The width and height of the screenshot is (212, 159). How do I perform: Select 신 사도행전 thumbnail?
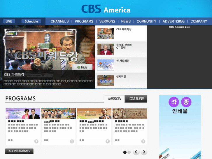coord(106,65)
